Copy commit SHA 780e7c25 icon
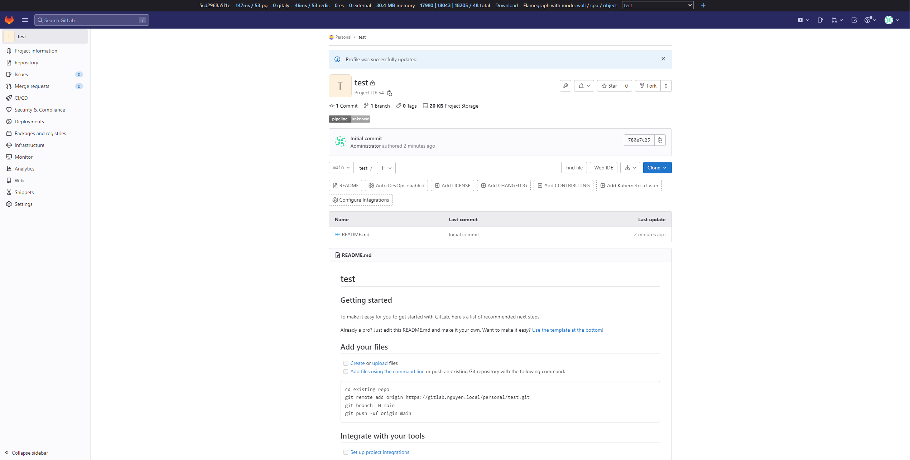 [x=660, y=140]
